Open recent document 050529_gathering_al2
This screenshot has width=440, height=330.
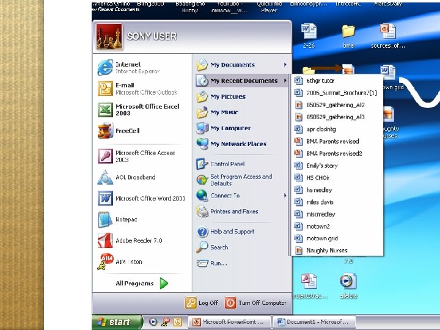pos(337,105)
